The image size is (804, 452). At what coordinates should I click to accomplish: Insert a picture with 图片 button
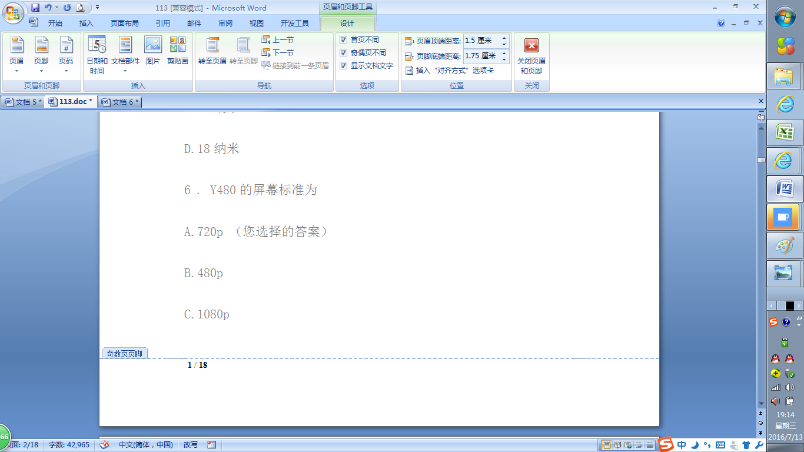click(153, 51)
